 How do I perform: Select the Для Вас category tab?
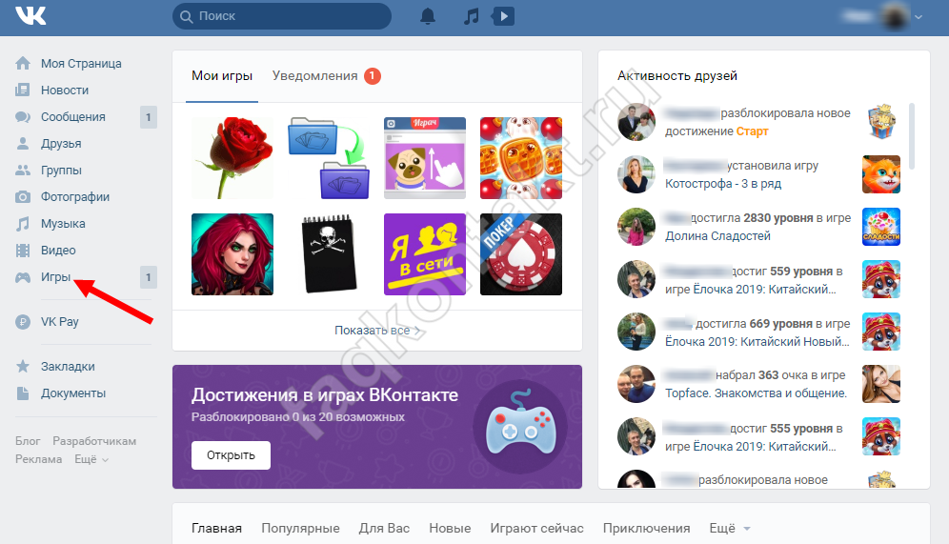click(384, 528)
